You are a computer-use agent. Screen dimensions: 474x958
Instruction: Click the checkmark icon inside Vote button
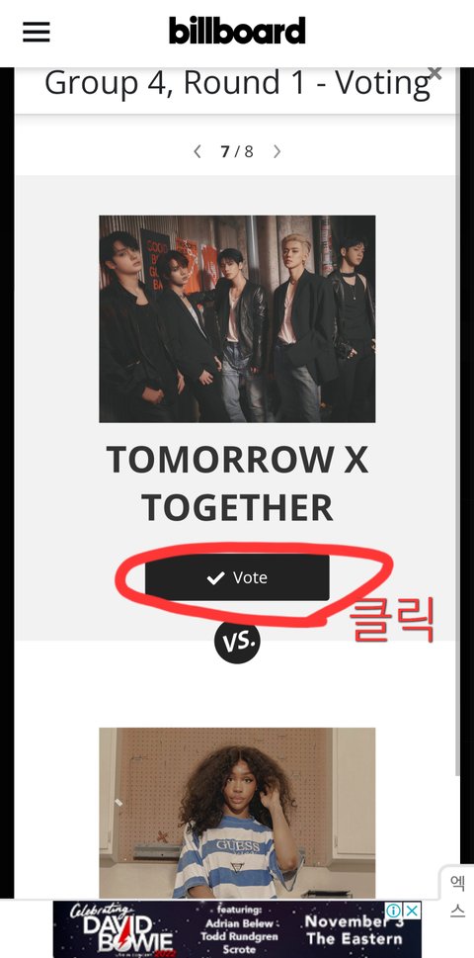tap(215, 578)
